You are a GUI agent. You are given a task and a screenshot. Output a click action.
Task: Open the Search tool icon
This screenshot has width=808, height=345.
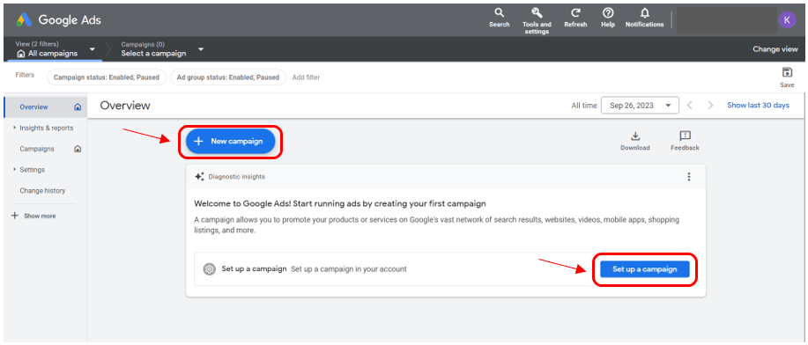pyautogui.click(x=499, y=13)
